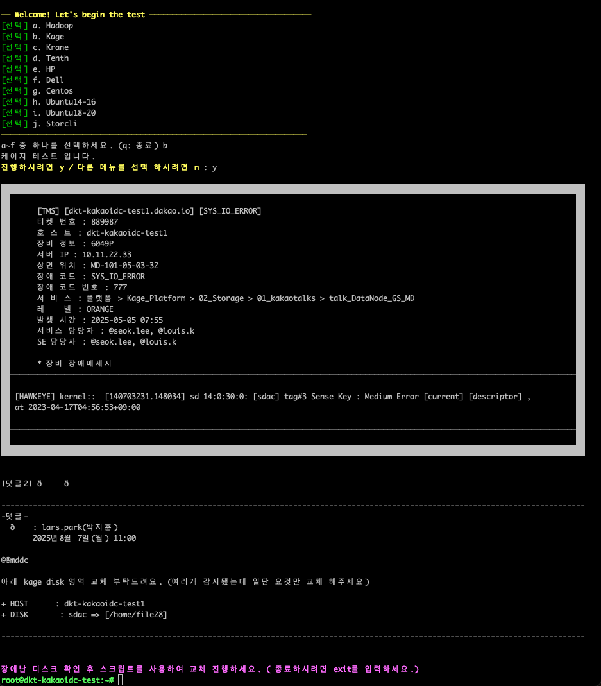Select the 'e. HP' menu line
This screenshot has width=601, height=686.
[x=28, y=69]
